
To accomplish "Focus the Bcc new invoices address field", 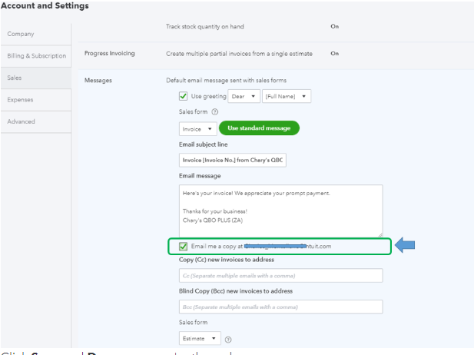I will 280,307.
